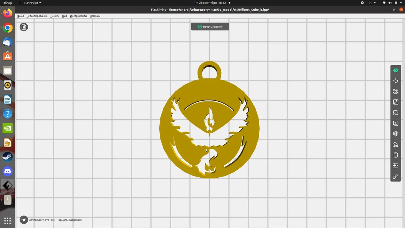The height and width of the screenshot is (228, 405).
Task: Open the Supports tool
Action: [396, 144]
